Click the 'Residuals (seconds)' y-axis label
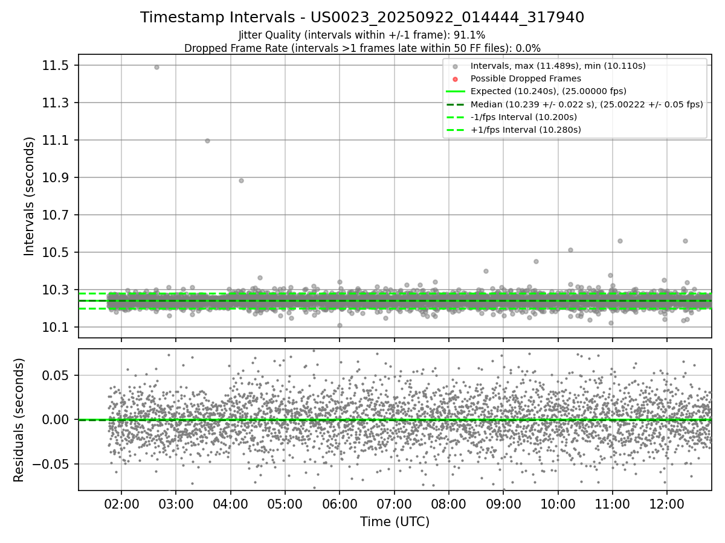Viewport: 725px width, 543px height. coord(19,420)
